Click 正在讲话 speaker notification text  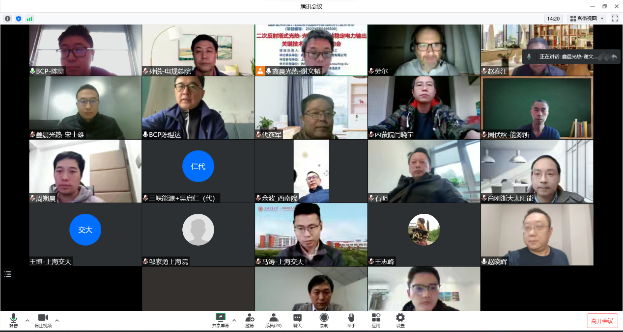coord(568,56)
